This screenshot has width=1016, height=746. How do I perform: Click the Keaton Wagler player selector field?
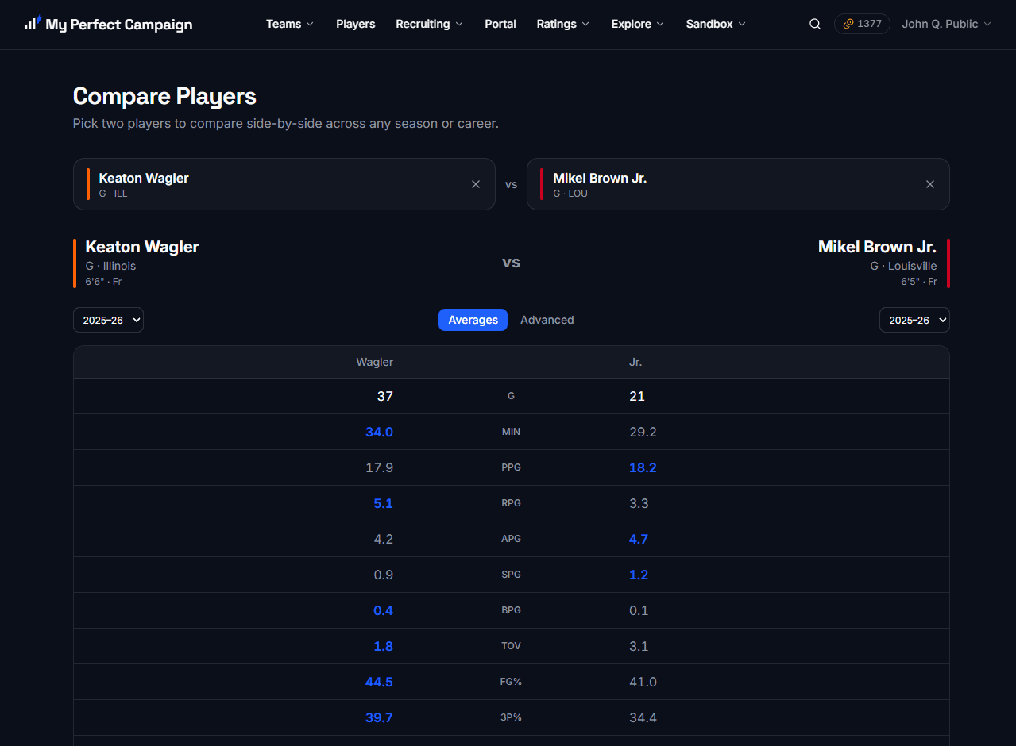(x=284, y=184)
